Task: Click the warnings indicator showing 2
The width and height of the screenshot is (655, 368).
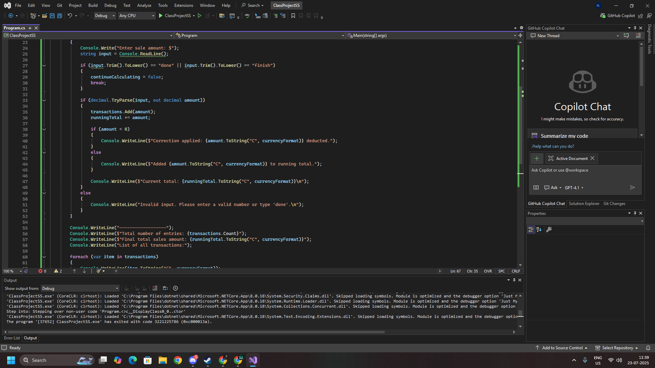Action: click(x=58, y=271)
